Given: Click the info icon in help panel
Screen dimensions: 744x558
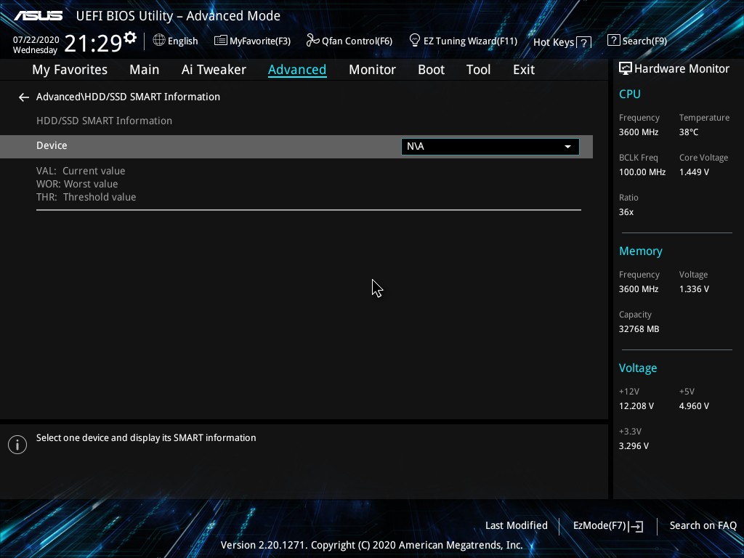Looking at the screenshot, I should [17, 445].
